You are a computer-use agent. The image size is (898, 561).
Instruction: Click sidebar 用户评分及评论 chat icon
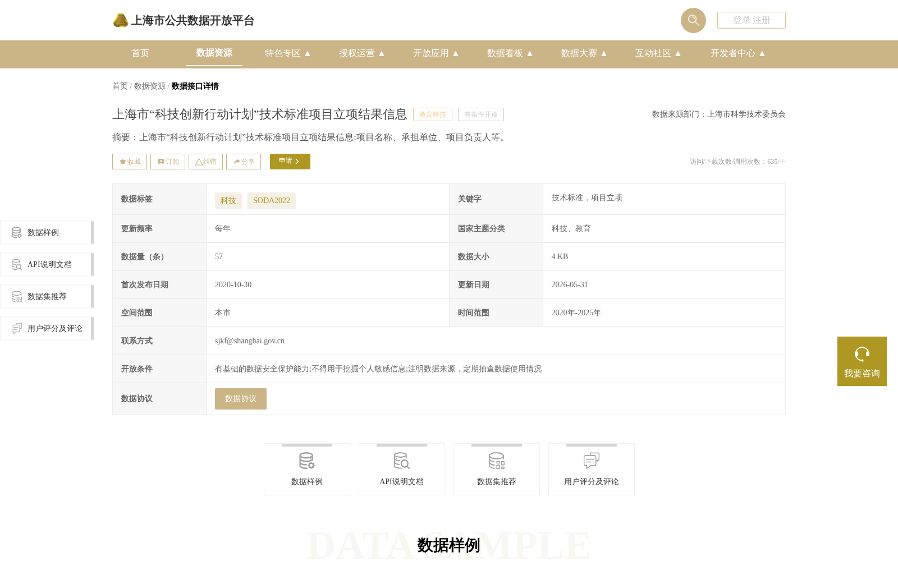click(17, 328)
